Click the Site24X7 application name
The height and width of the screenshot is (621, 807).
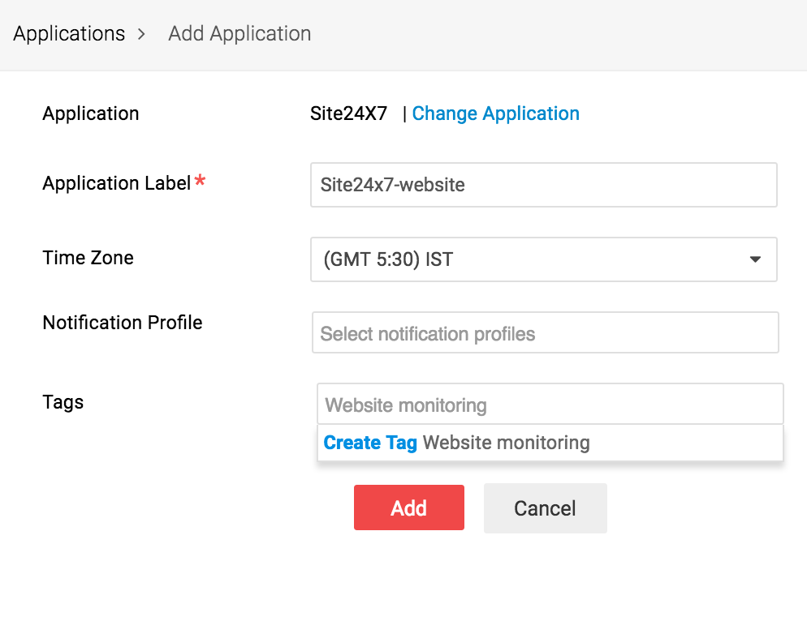pos(348,113)
